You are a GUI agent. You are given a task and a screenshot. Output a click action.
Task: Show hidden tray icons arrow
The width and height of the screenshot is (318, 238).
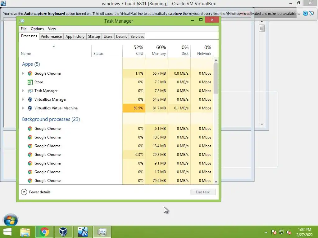pyautogui.click(x=266, y=232)
